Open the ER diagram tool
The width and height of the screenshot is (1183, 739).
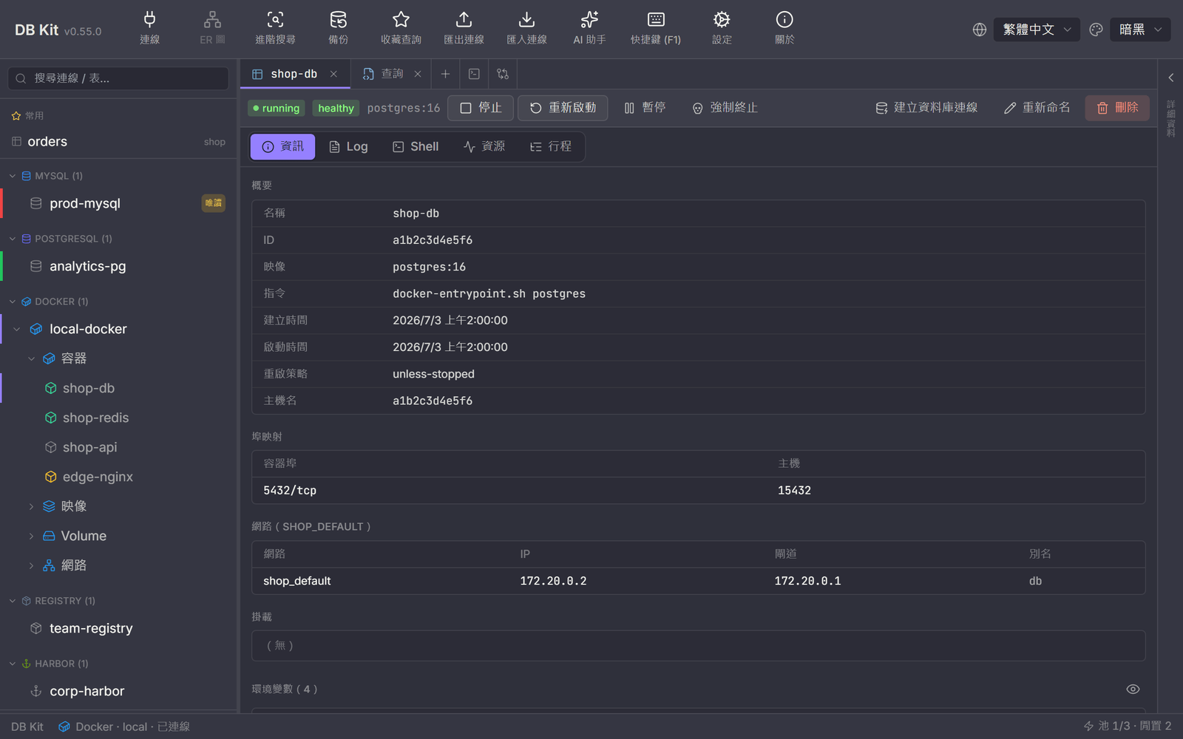pos(212,29)
